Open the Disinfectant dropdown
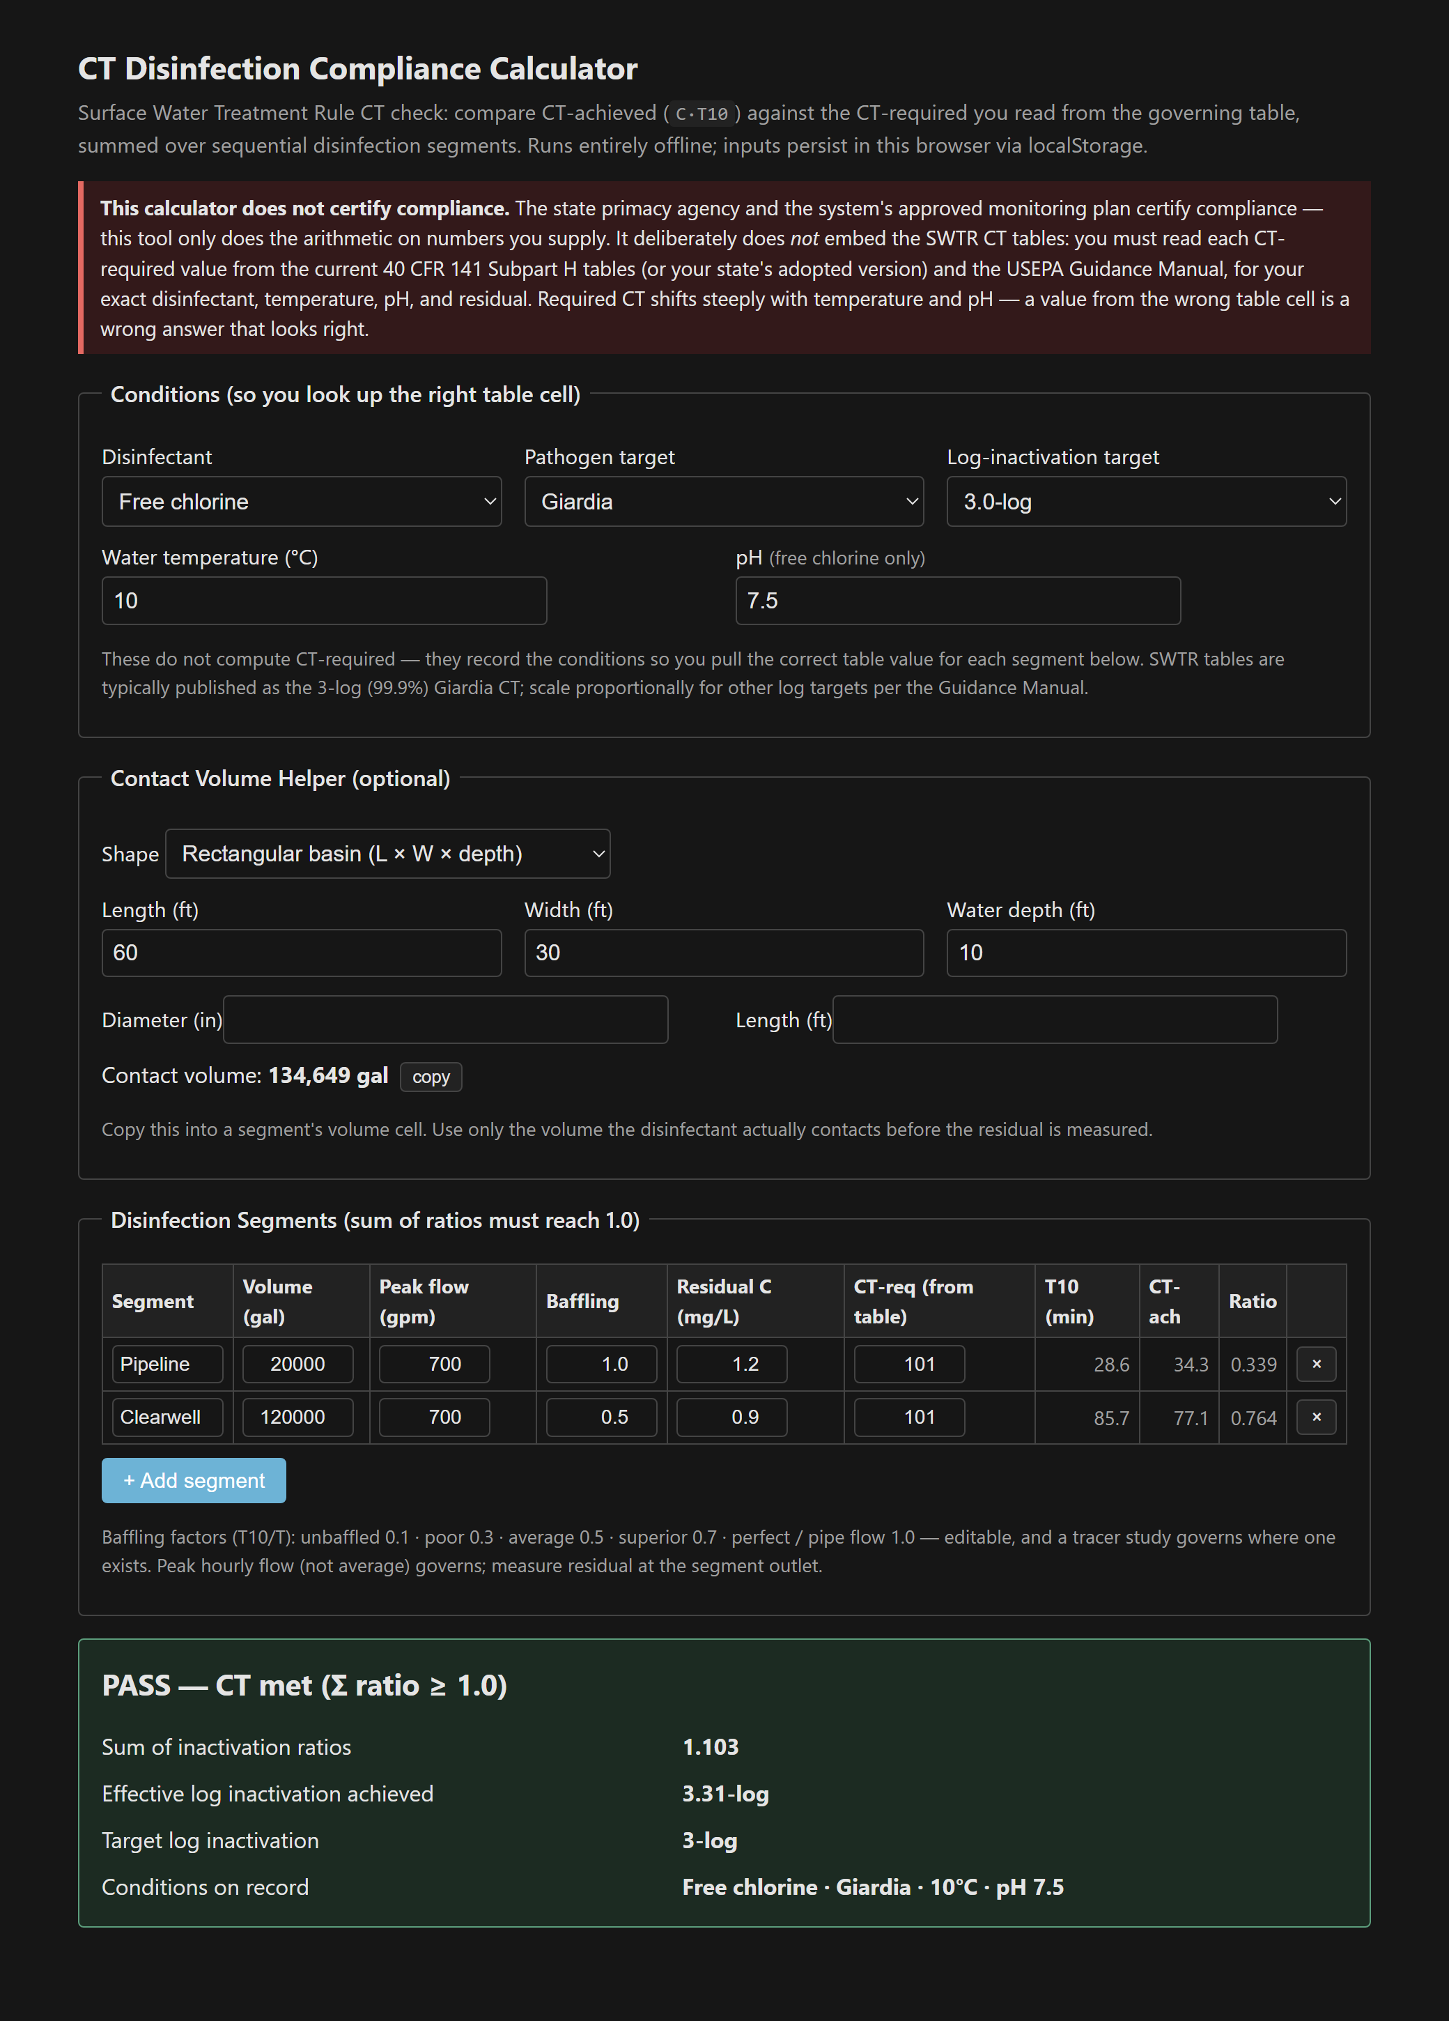This screenshot has width=1449, height=2021. (301, 502)
